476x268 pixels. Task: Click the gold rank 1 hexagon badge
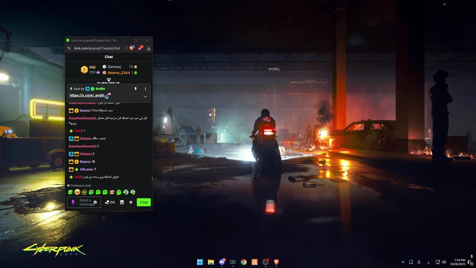point(84,70)
